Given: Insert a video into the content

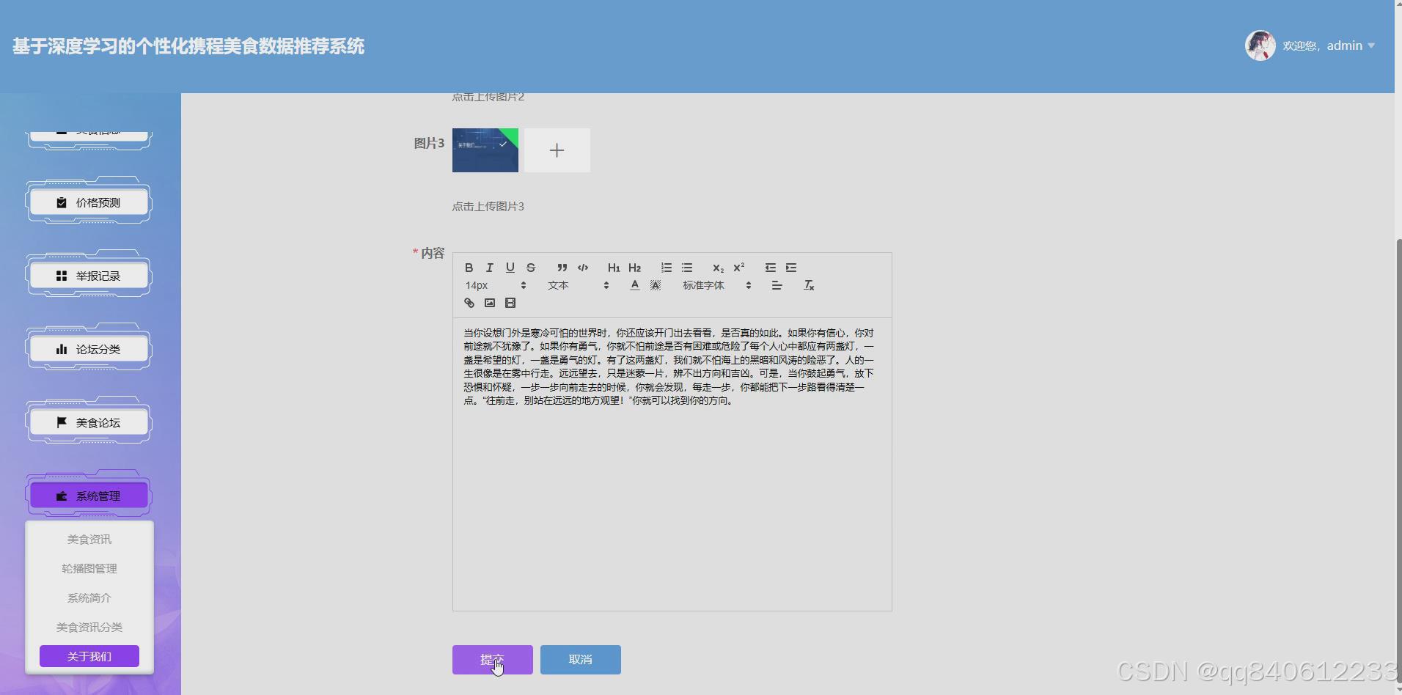Looking at the screenshot, I should 511,302.
